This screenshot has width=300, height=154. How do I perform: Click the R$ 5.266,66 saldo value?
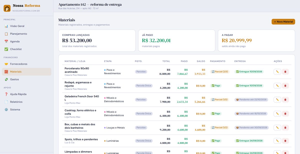[200, 100]
